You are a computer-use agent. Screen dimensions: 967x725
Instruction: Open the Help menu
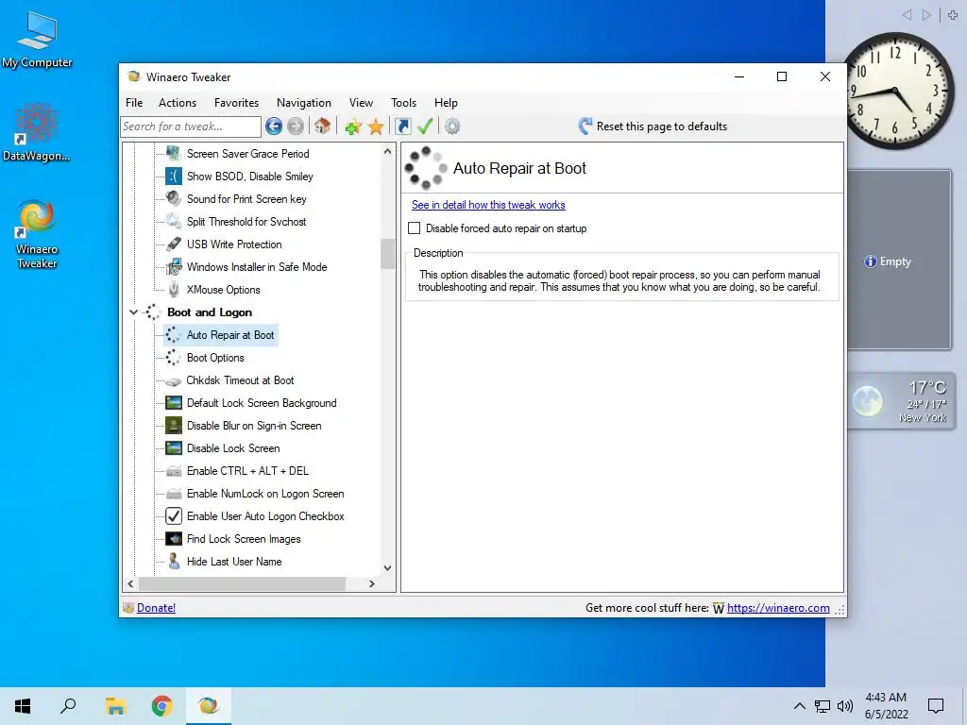(446, 103)
